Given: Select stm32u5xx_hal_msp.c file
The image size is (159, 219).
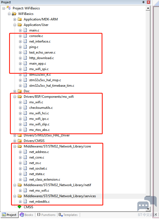Looking at the screenshot, I should coord(45,80).
